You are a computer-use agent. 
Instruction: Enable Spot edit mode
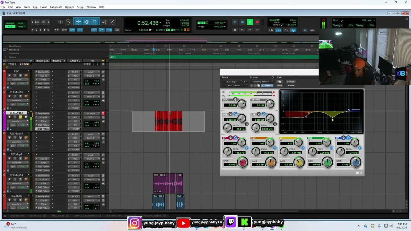(x=21, y=23)
